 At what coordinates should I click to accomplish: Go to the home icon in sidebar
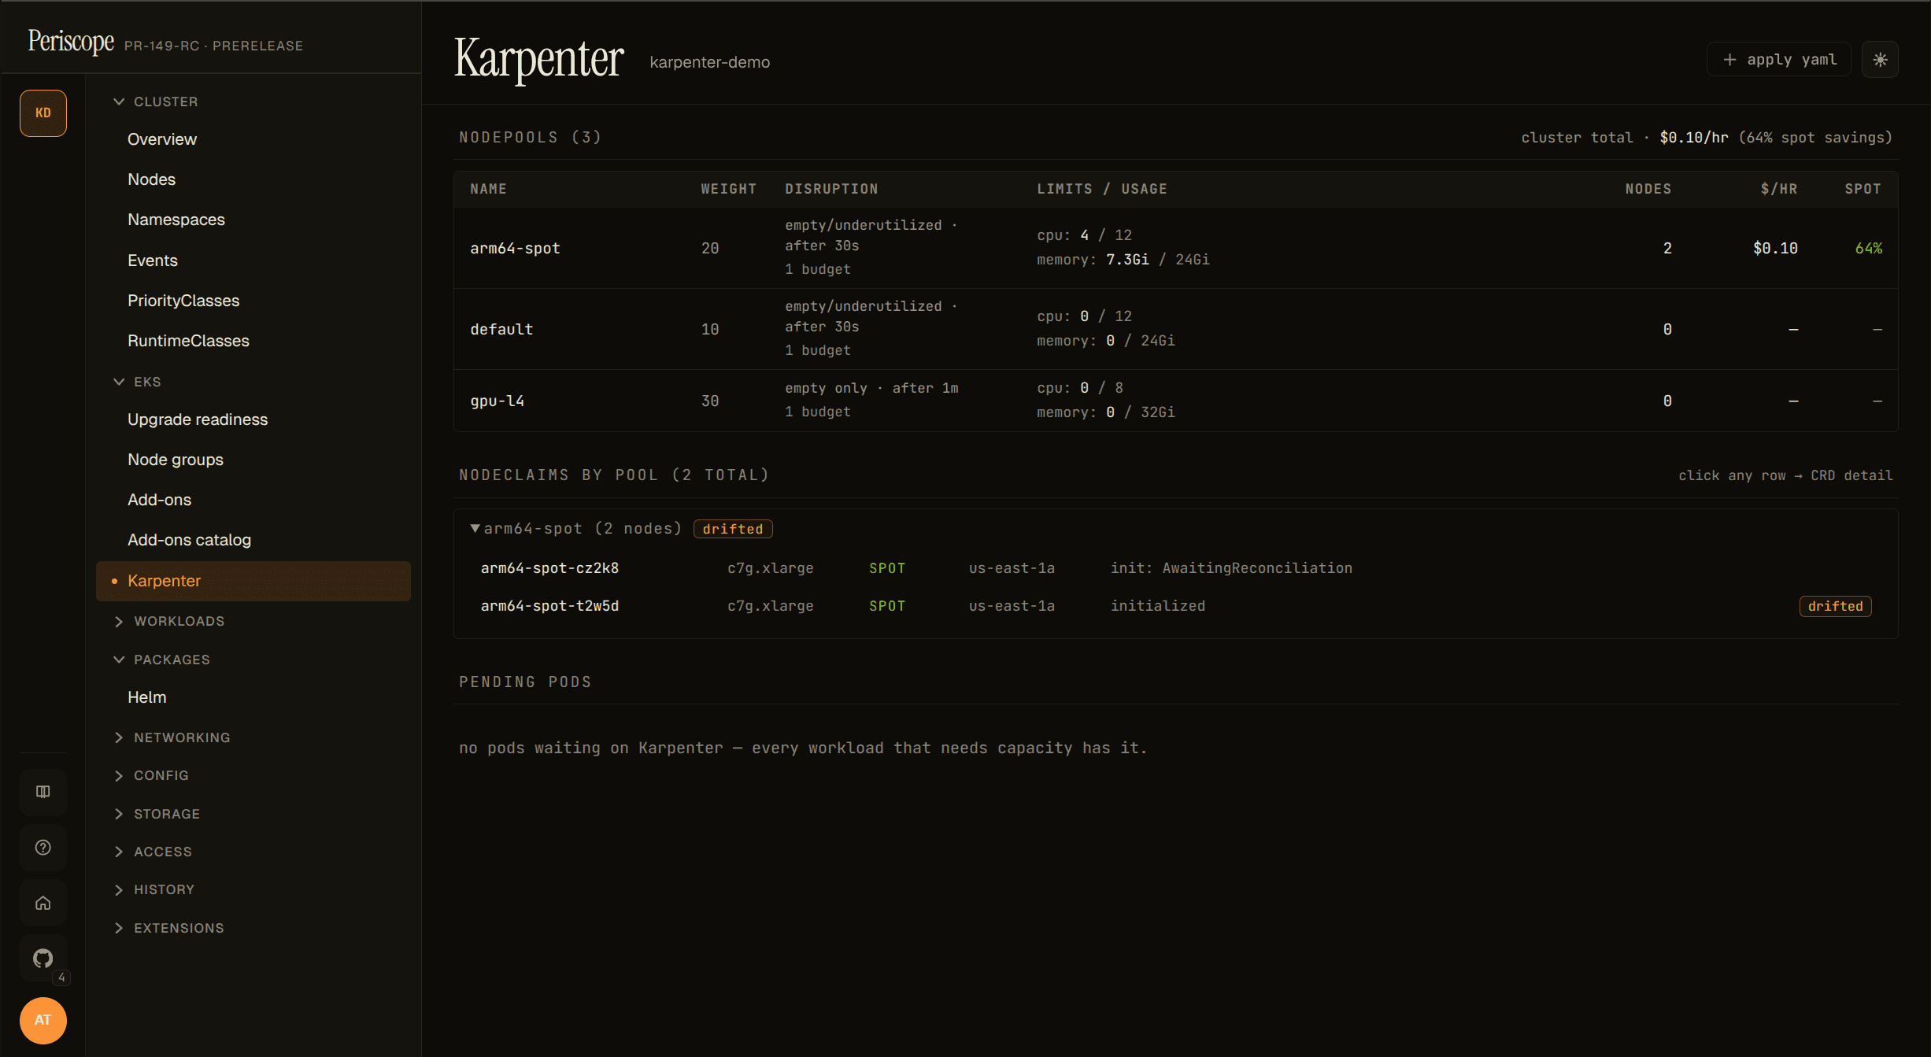[x=43, y=903]
